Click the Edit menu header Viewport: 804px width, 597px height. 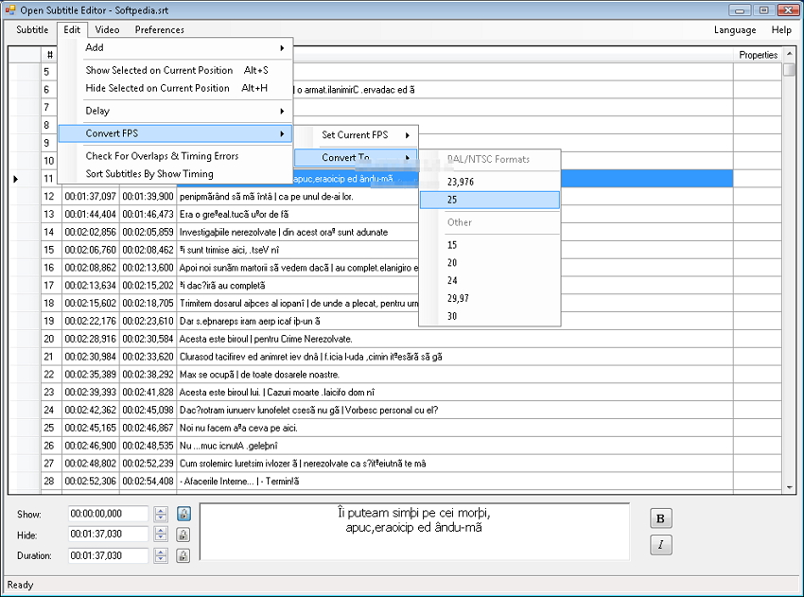coord(72,29)
